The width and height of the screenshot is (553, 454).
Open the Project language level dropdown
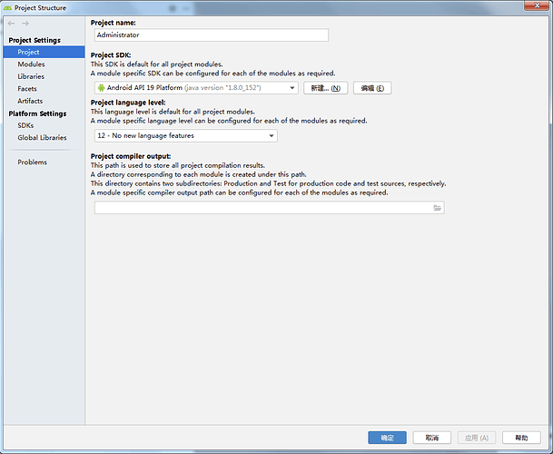(x=186, y=136)
